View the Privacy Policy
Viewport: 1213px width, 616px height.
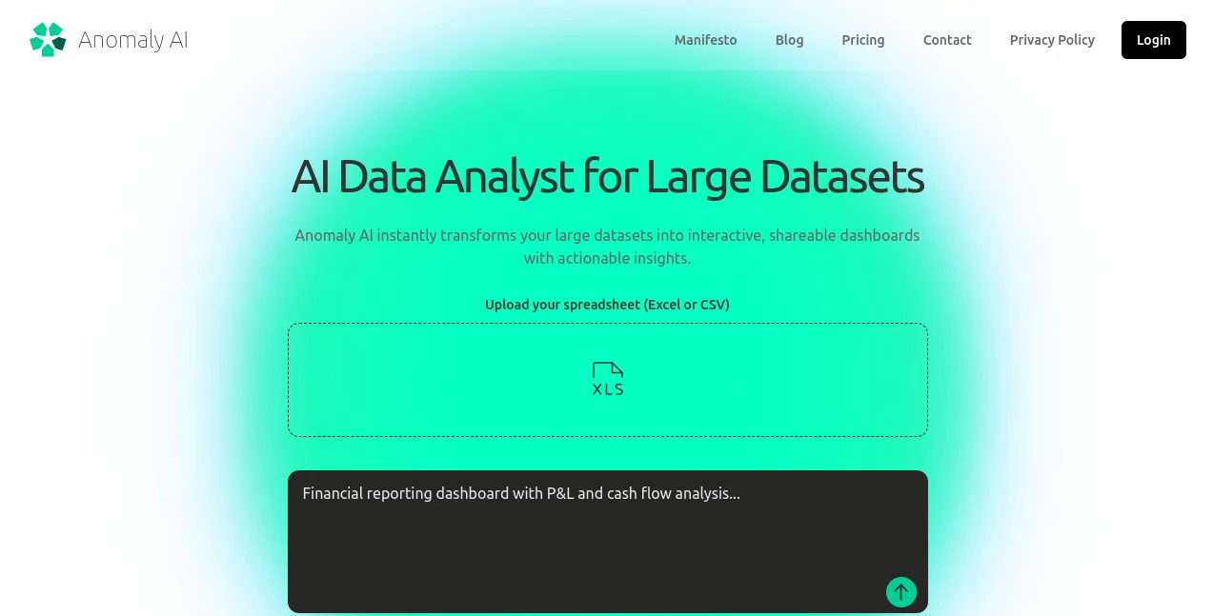pyautogui.click(x=1052, y=40)
